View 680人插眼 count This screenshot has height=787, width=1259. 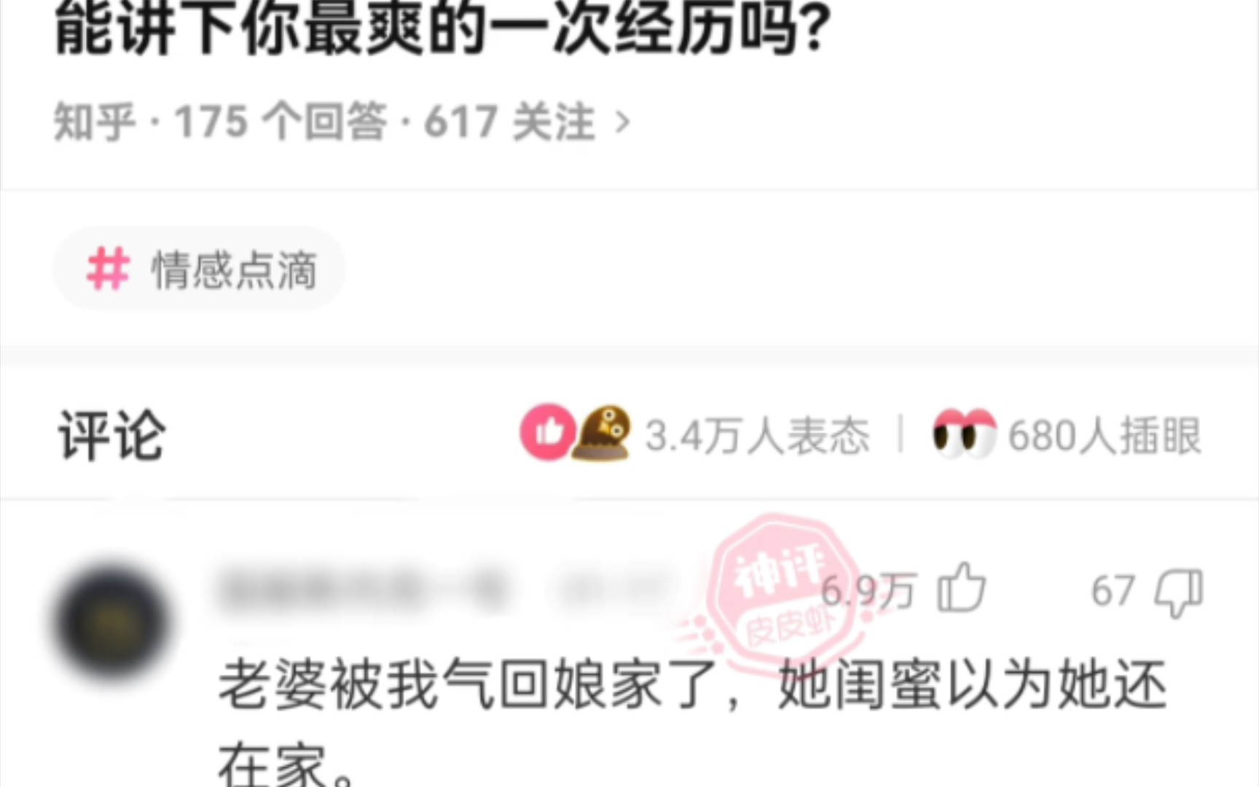[x=1105, y=436]
